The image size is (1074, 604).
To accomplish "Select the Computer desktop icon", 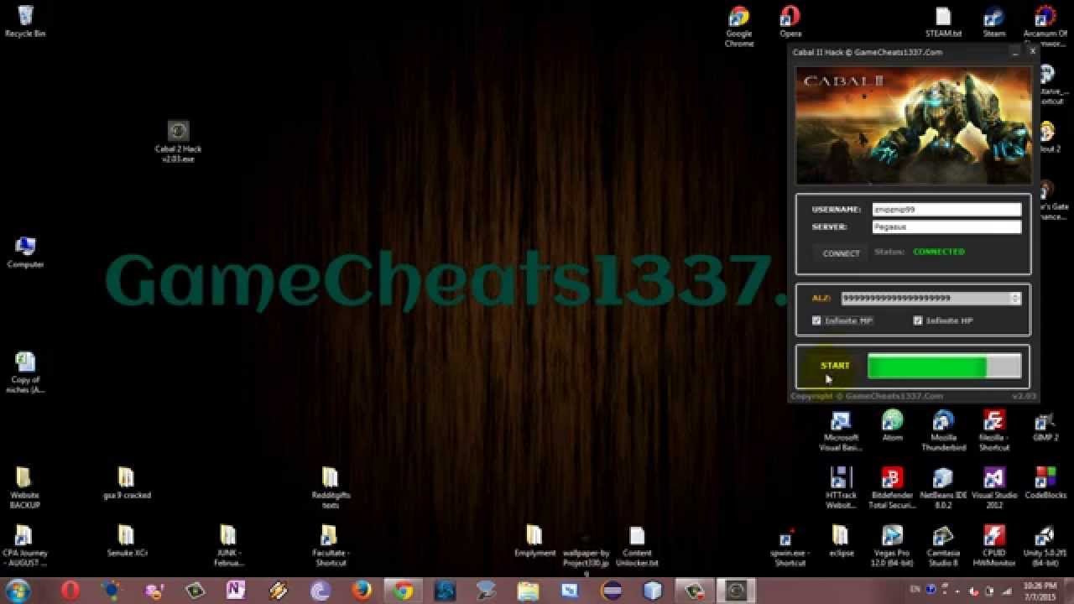I will 25,253.
